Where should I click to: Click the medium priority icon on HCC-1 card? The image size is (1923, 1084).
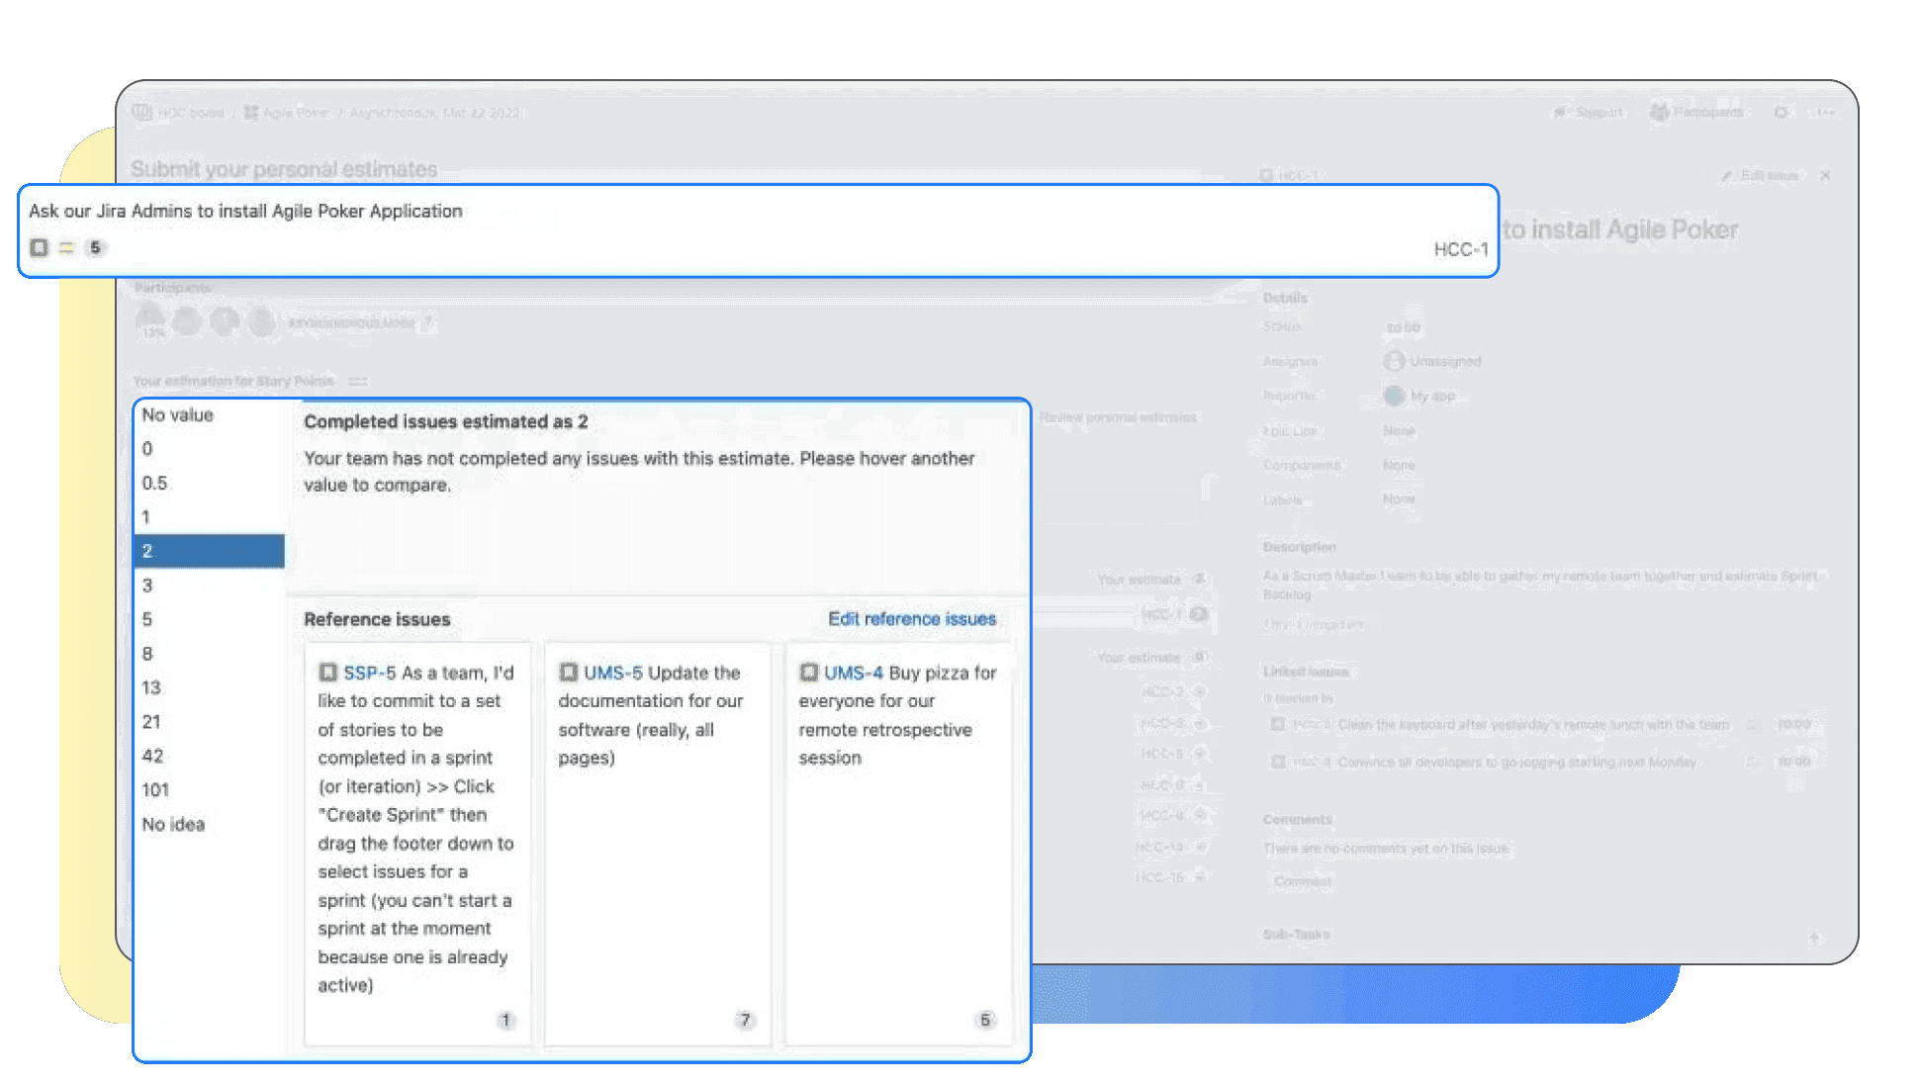[66, 248]
